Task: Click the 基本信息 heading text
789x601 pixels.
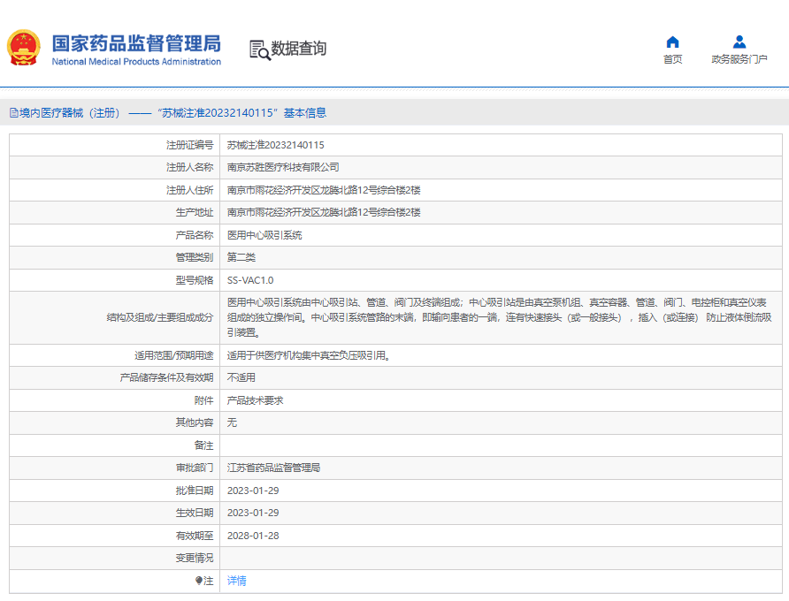Action: (305, 112)
